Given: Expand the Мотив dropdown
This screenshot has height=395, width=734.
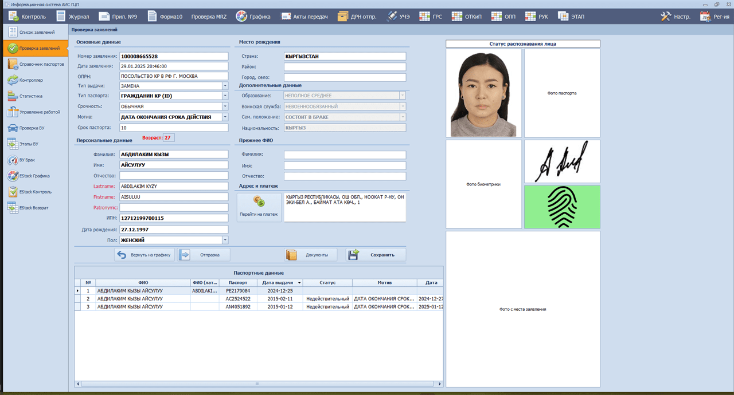Looking at the screenshot, I should 225,117.
